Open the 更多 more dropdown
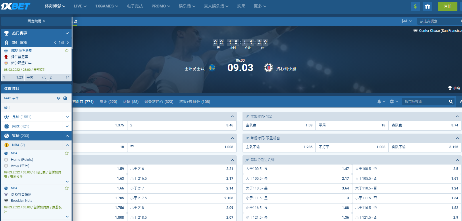Image resolution: width=462 pixels, height=221 pixels. click(x=260, y=6)
